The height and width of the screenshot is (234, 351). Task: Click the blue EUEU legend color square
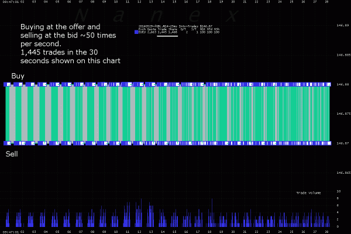136,32
